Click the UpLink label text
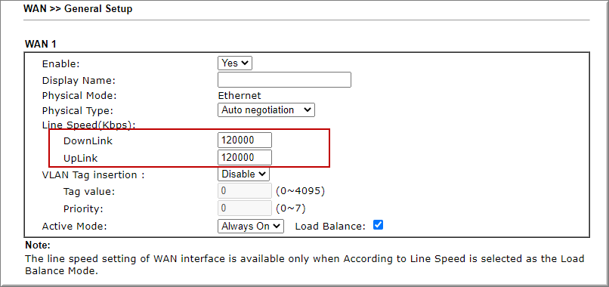Image resolution: width=609 pixels, height=287 pixels. tap(81, 159)
